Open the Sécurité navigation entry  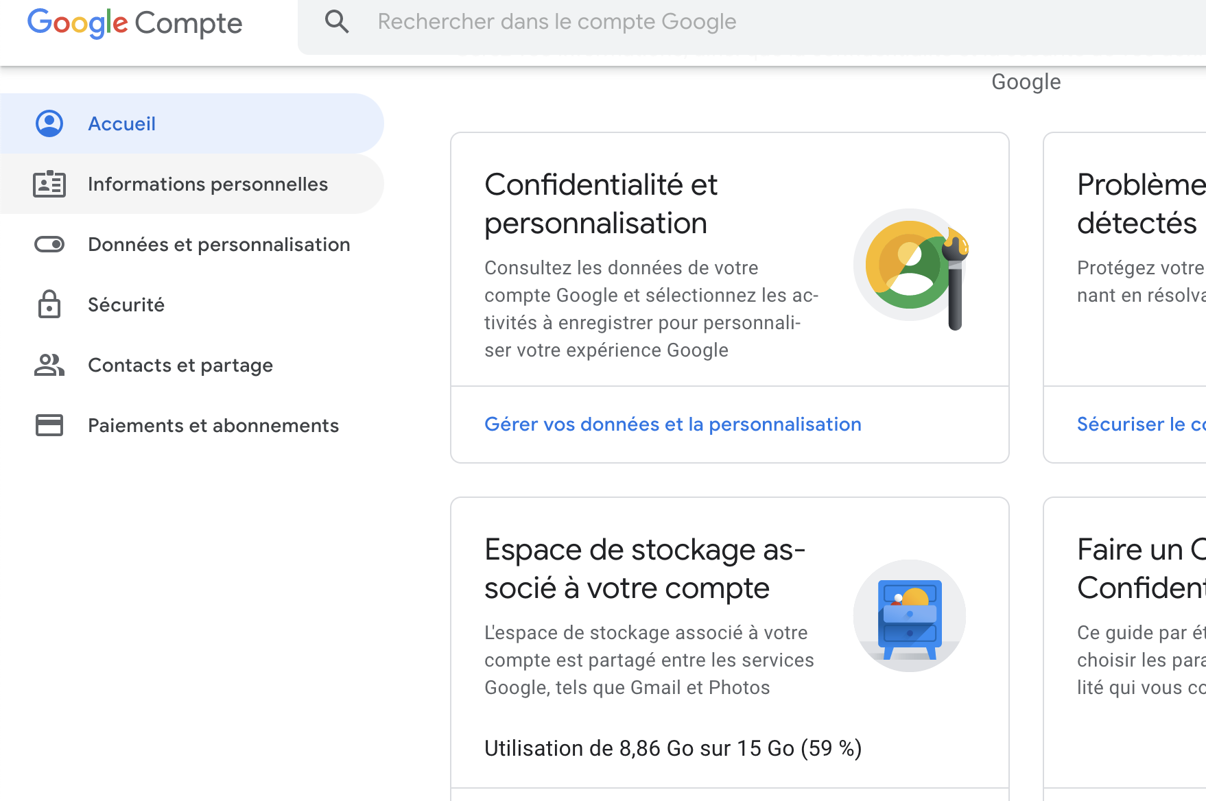point(126,304)
